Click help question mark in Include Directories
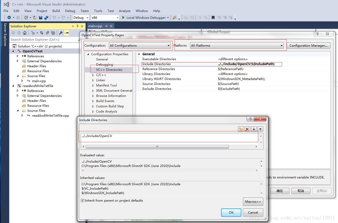The image size is (338, 223). point(250,119)
